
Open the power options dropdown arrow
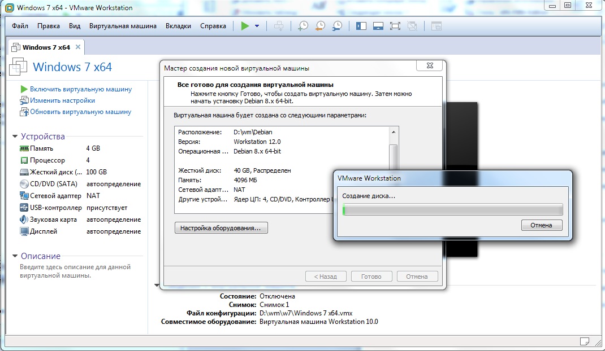click(257, 26)
